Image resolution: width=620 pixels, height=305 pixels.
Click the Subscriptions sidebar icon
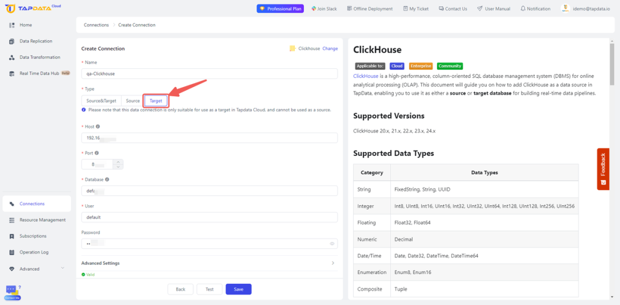12,236
